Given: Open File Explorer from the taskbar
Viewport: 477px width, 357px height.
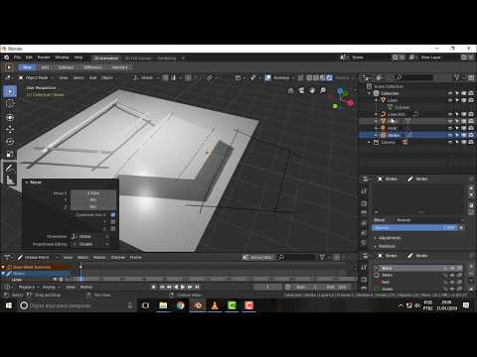Looking at the screenshot, I should (163, 305).
